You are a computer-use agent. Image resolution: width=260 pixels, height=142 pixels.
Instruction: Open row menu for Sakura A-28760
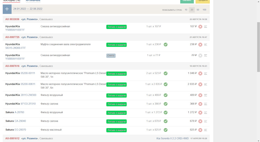(x=206, y=113)
